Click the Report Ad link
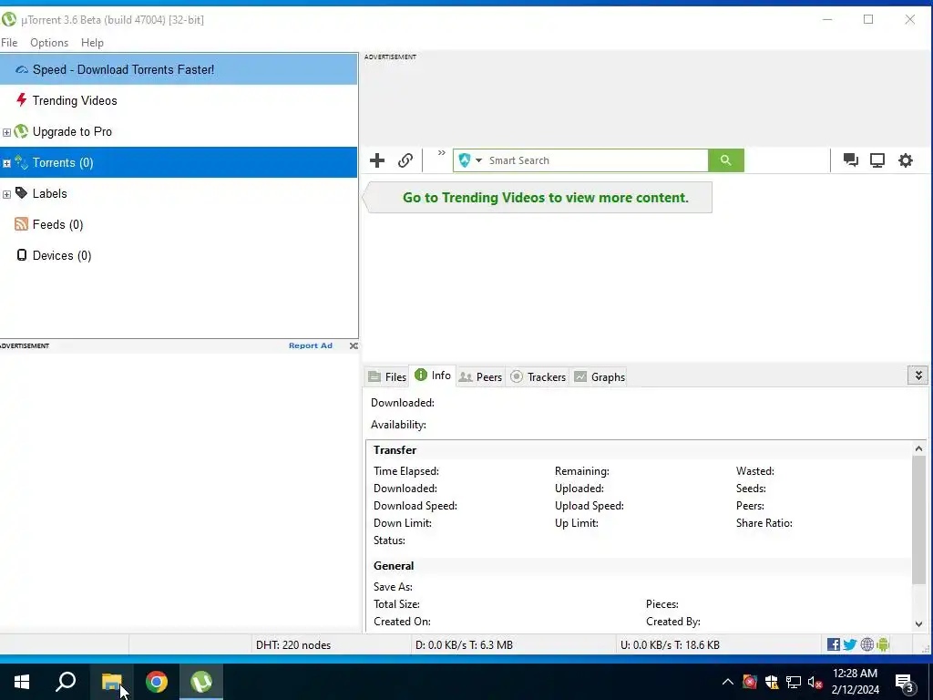The height and width of the screenshot is (700, 933). 311,345
